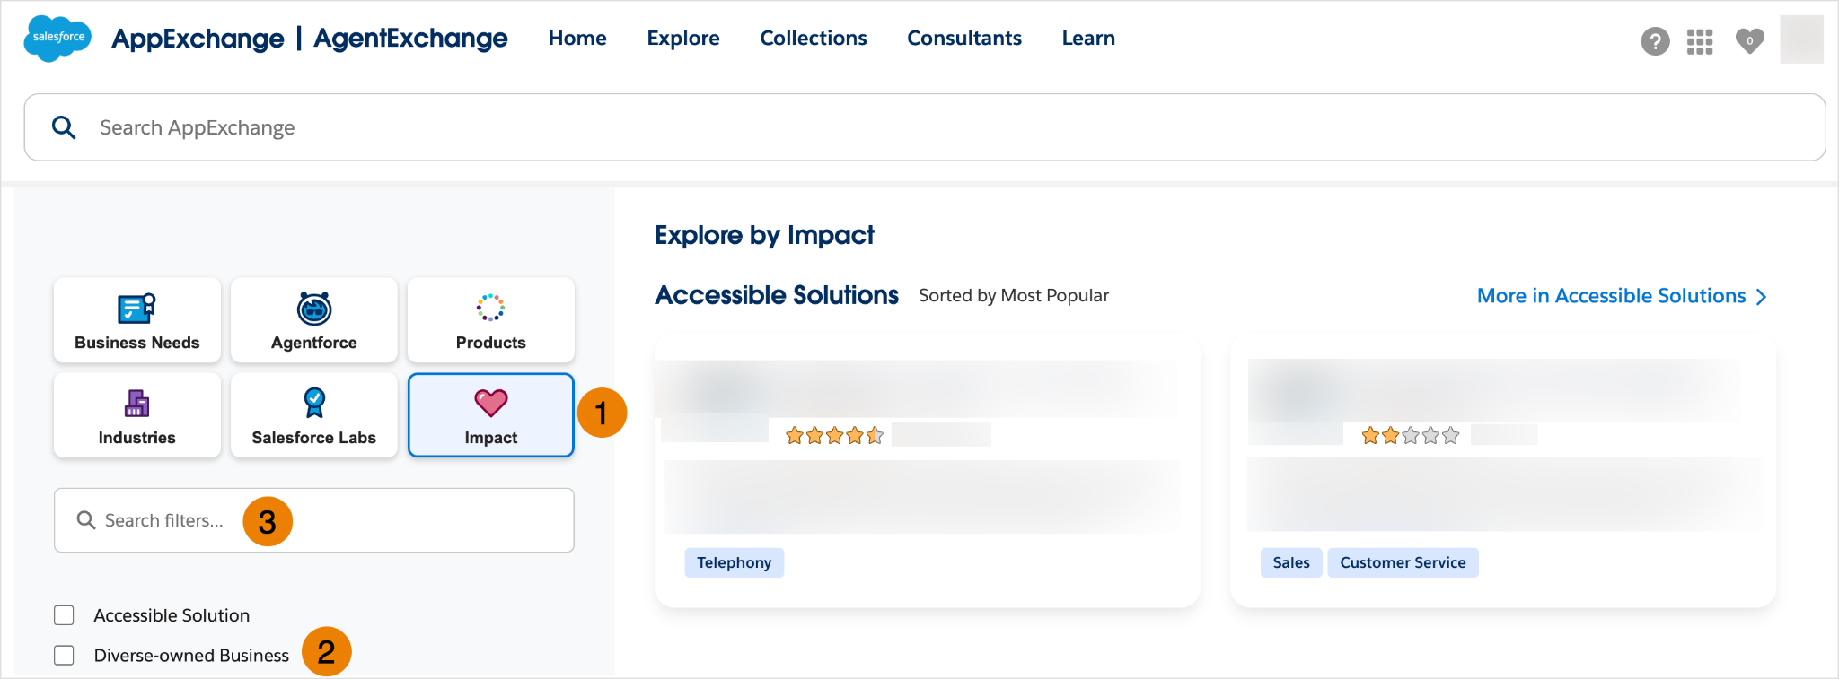Click the "Sorted by Most Popular" text

(x=1014, y=296)
